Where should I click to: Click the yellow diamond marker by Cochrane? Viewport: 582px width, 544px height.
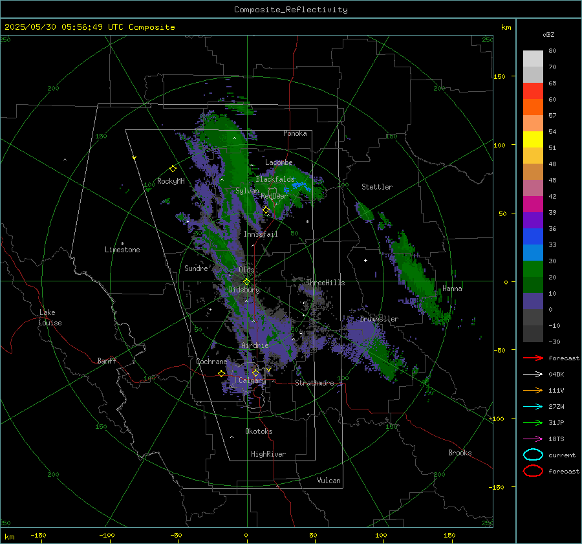tap(222, 374)
